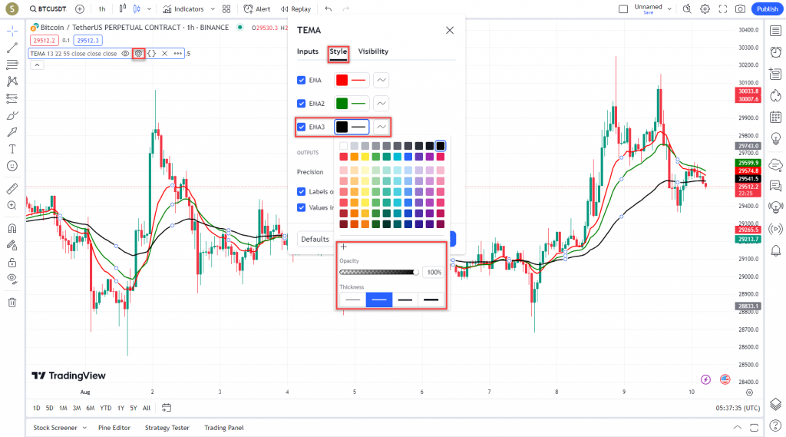Lock all drawing tools
The image size is (786, 437).
tap(12, 263)
